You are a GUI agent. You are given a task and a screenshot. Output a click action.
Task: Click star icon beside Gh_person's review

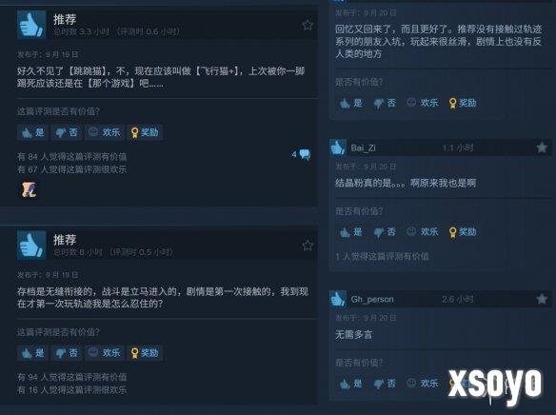pos(542,299)
